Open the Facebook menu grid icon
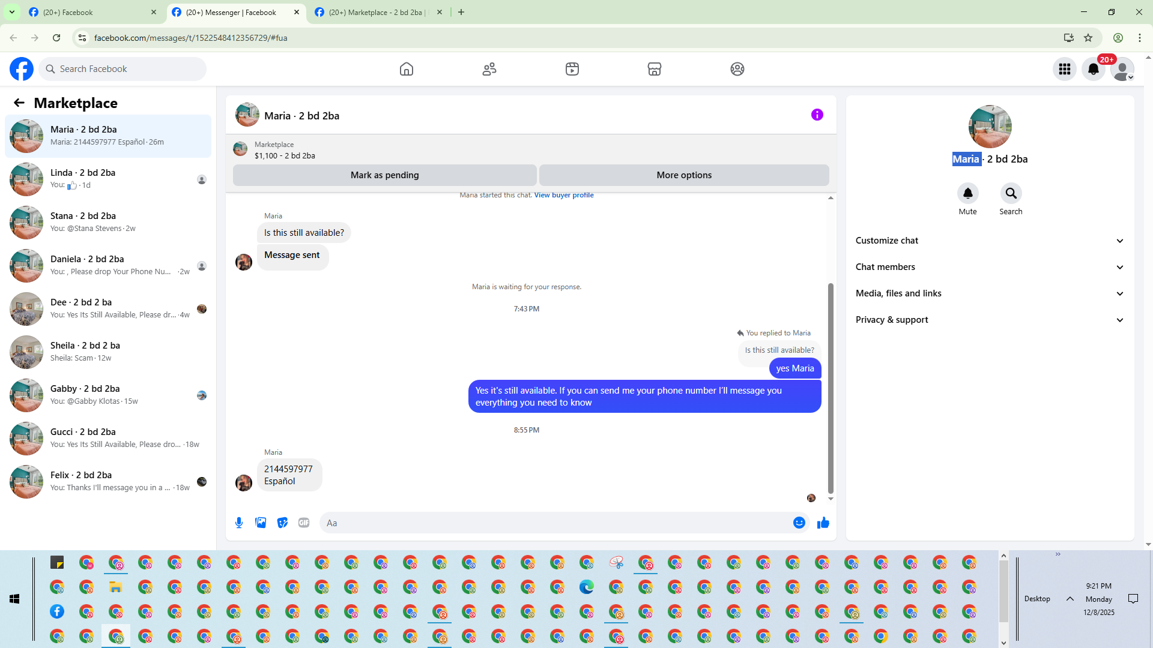The height and width of the screenshot is (648, 1153). click(x=1065, y=69)
